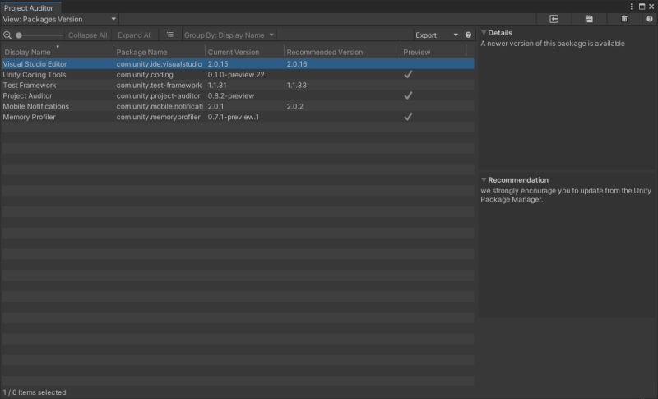
Task: Click com.unity.ide.visualstudio package name
Action: pyautogui.click(x=159, y=64)
